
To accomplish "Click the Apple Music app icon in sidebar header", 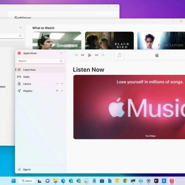I will 19,53.
